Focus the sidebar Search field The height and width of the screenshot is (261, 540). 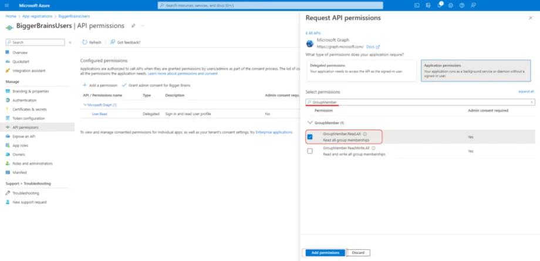point(35,42)
